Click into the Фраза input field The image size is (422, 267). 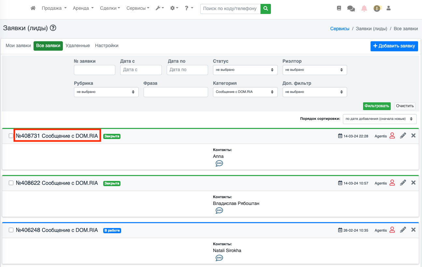click(176, 92)
